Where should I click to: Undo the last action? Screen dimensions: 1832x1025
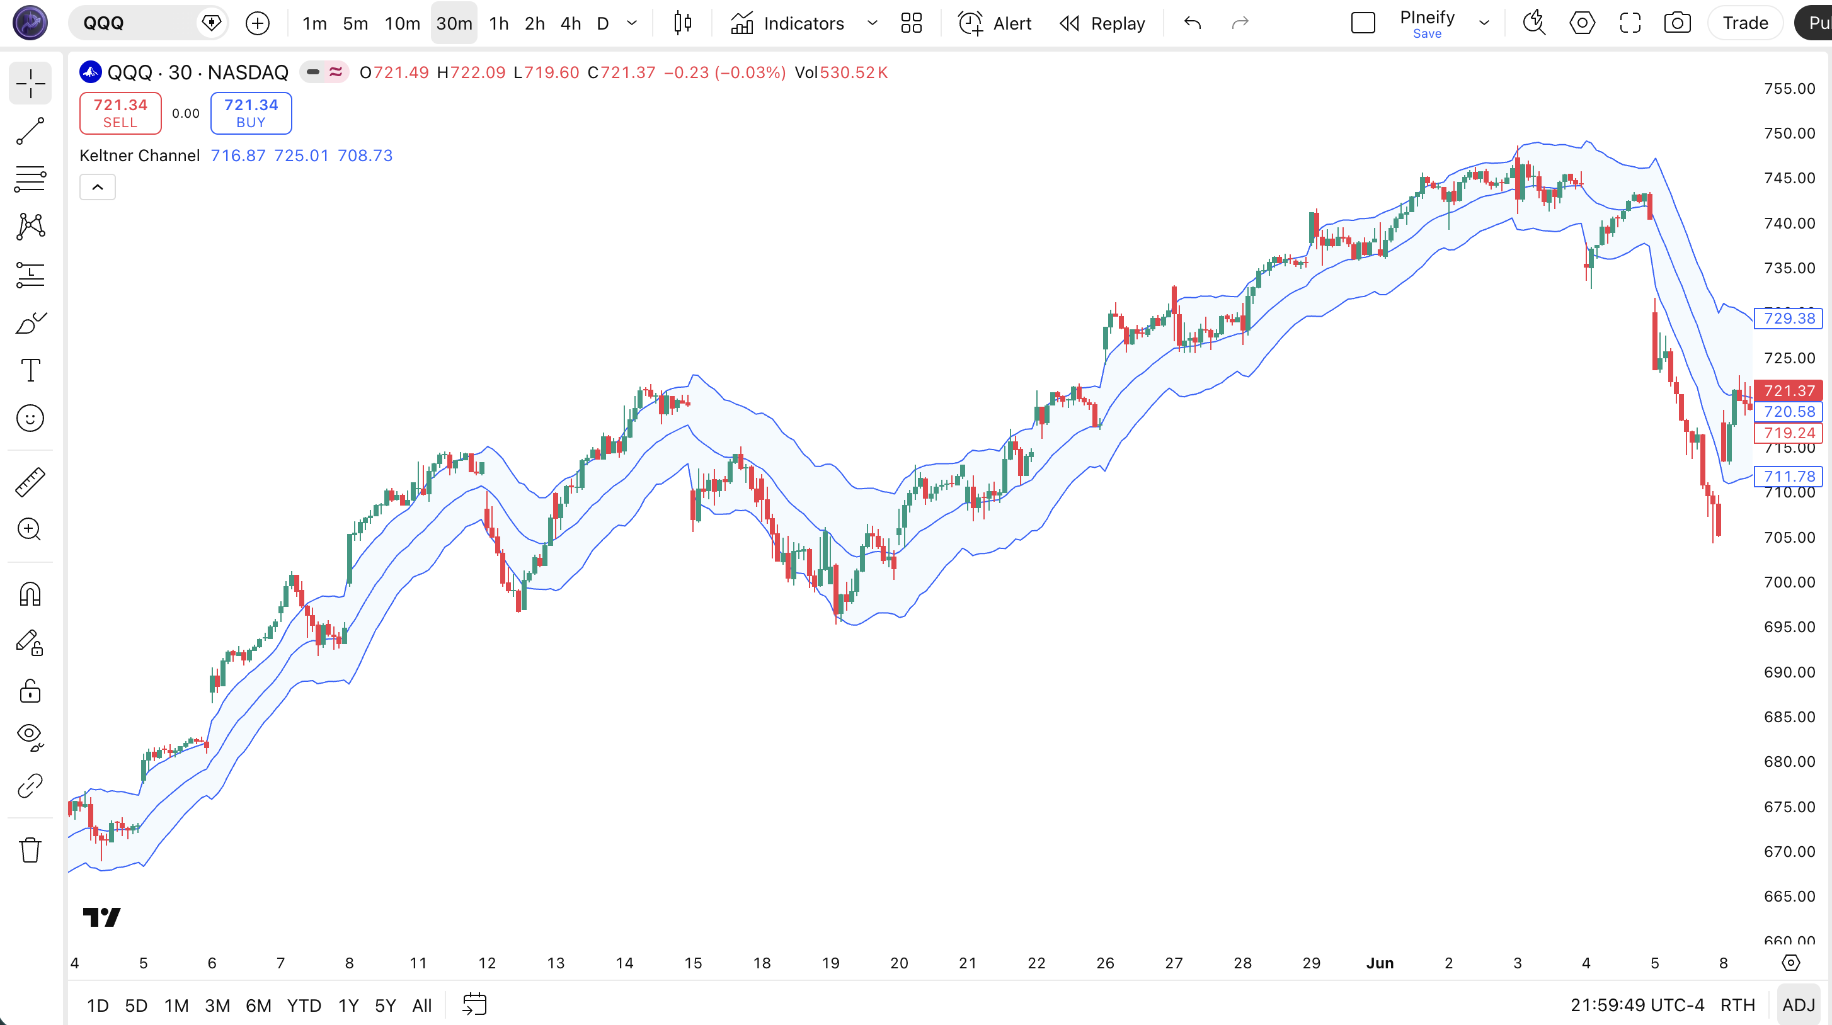pyautogui.click(x=1193, y=23)
